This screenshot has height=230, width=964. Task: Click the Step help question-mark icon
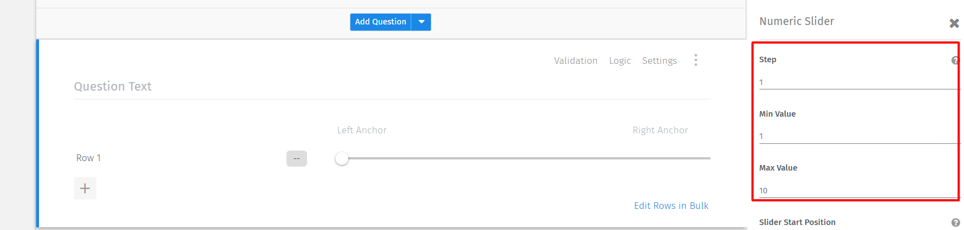coord(955,61)
